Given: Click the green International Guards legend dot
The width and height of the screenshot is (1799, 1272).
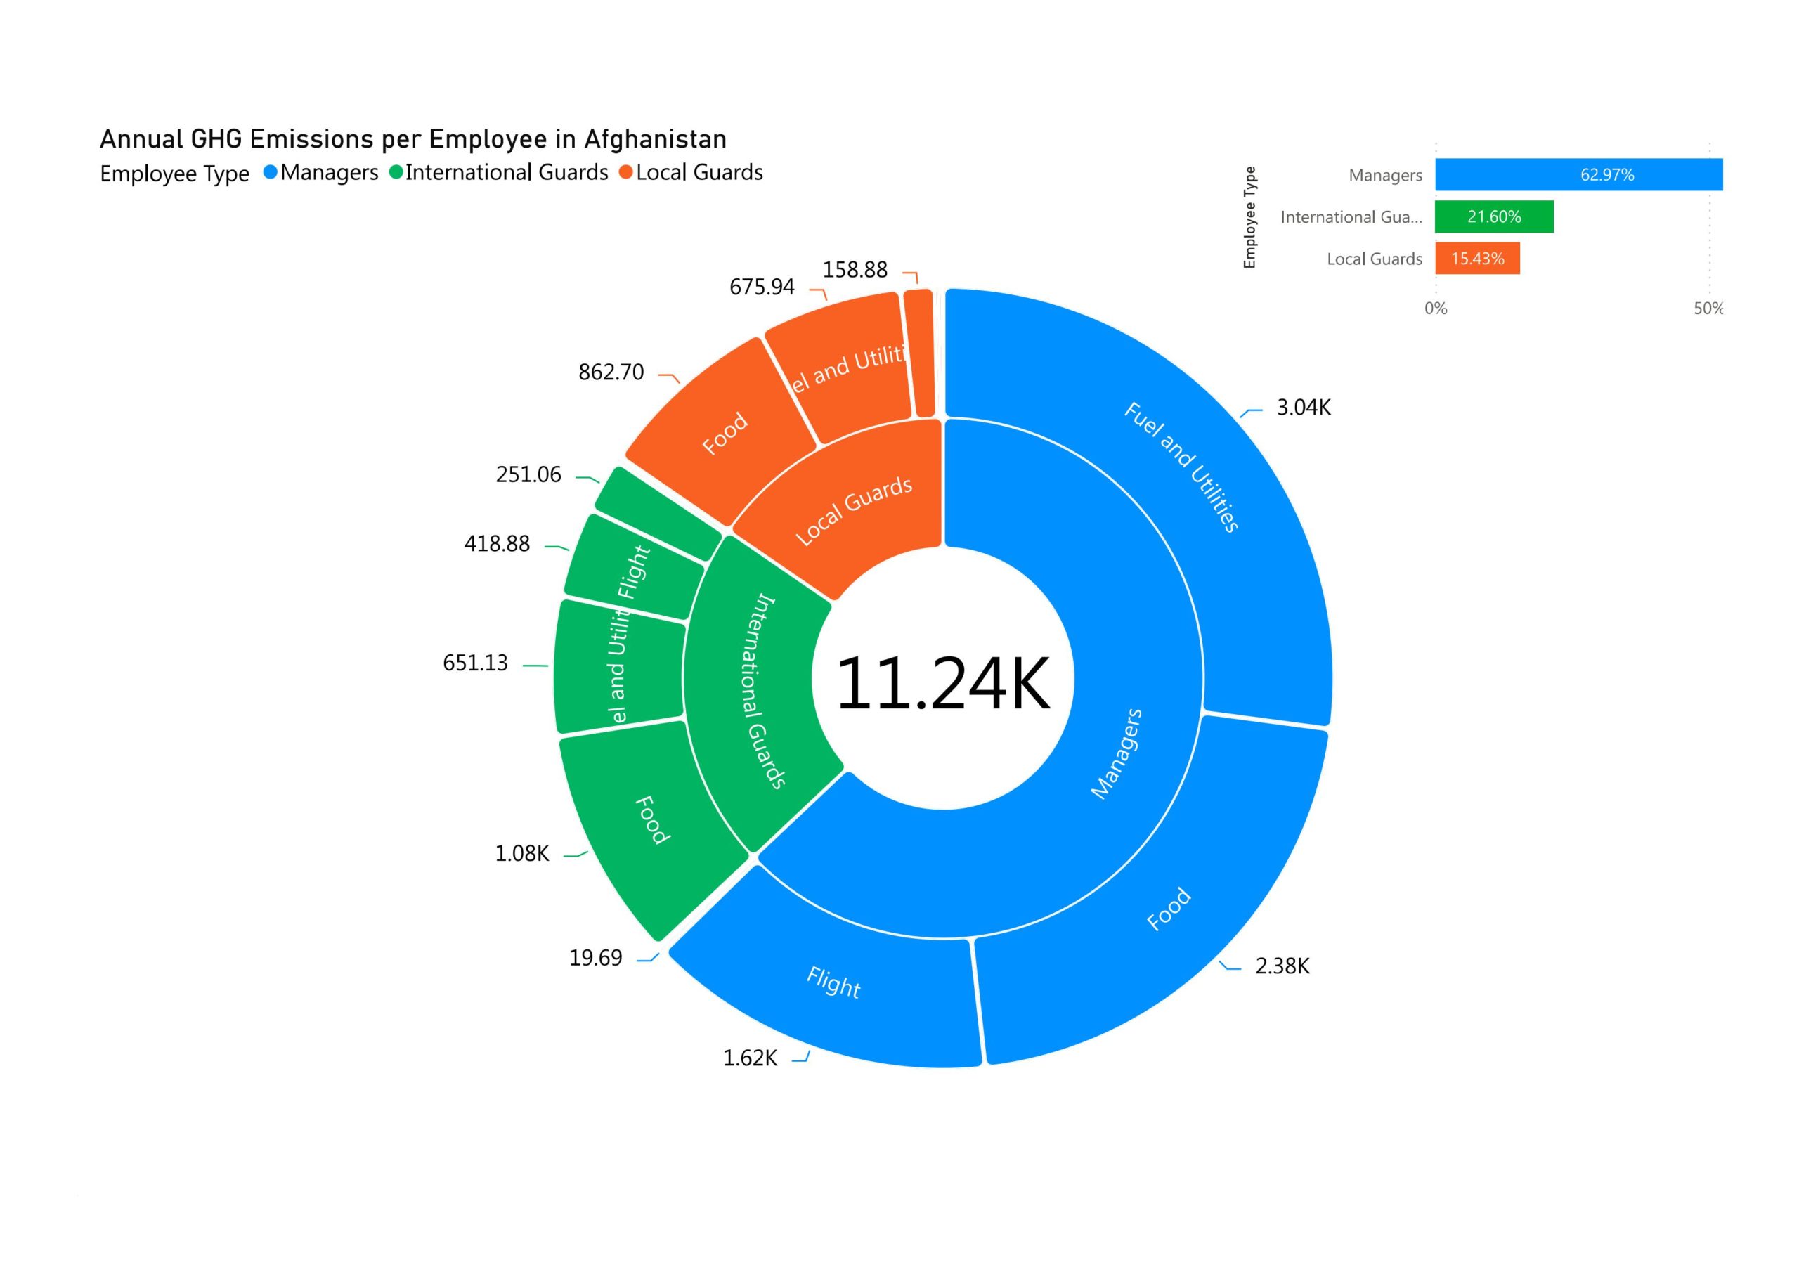Looking at the screenshot, I should (396, 172).
